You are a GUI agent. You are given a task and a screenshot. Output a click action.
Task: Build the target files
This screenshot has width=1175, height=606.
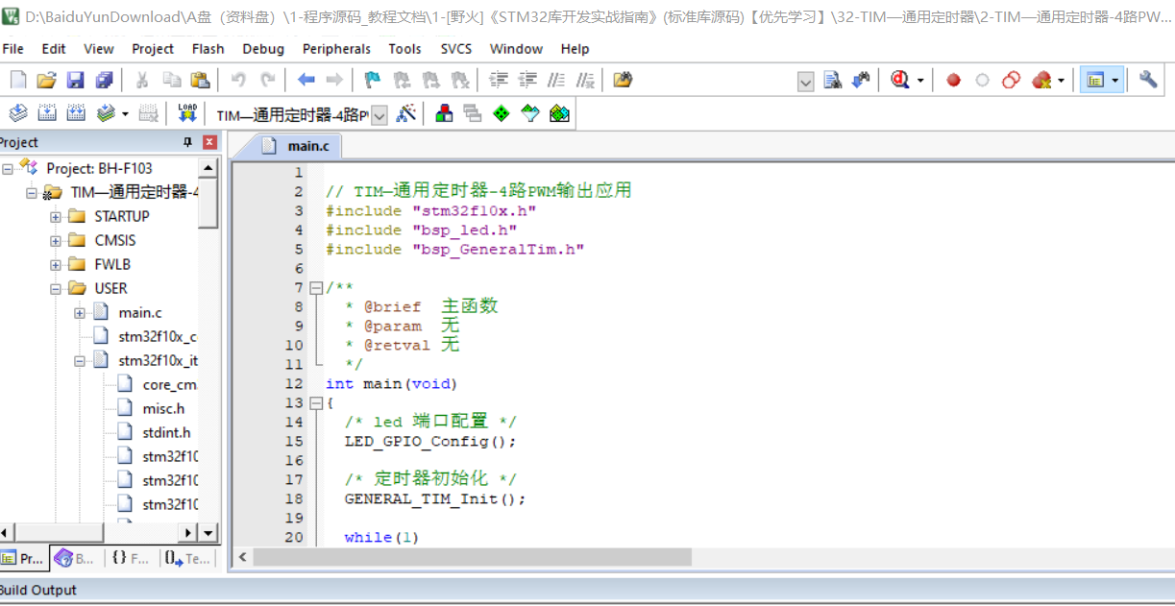(x=46, y=114)
